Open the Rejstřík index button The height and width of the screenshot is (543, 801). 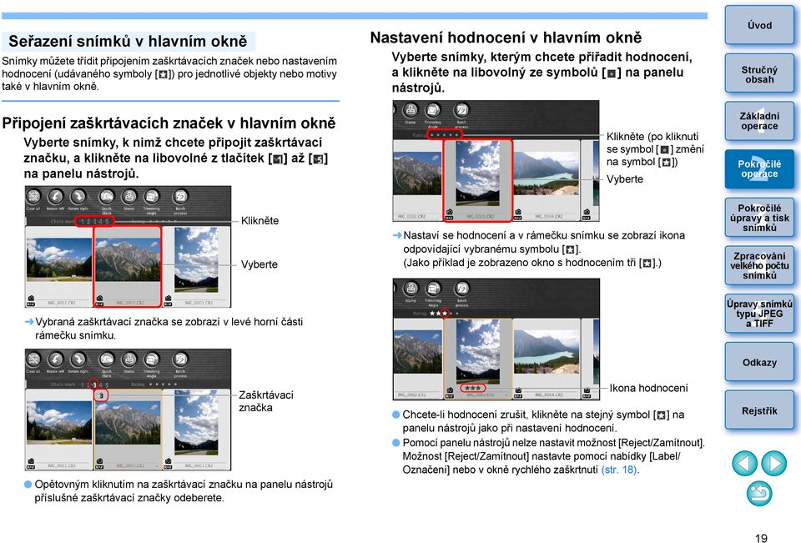point(759,410)
